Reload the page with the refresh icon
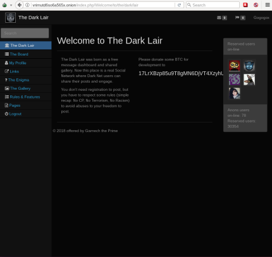The width and height of the screenshot is (272, 257). tap(179, 5)
